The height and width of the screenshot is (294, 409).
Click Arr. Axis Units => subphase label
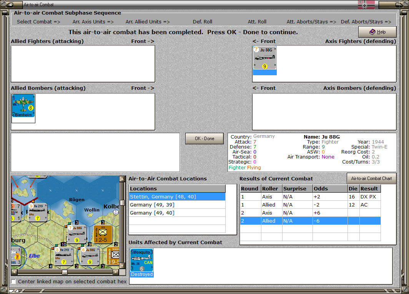pyautogui.click(x=93, y=21)
